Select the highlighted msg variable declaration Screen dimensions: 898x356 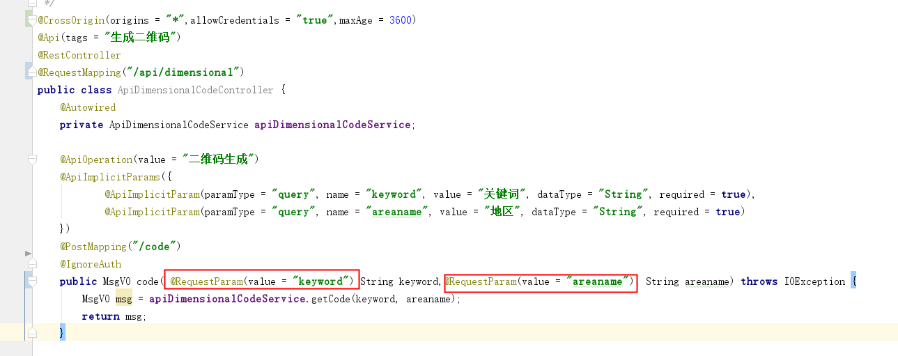coord(124,299)
